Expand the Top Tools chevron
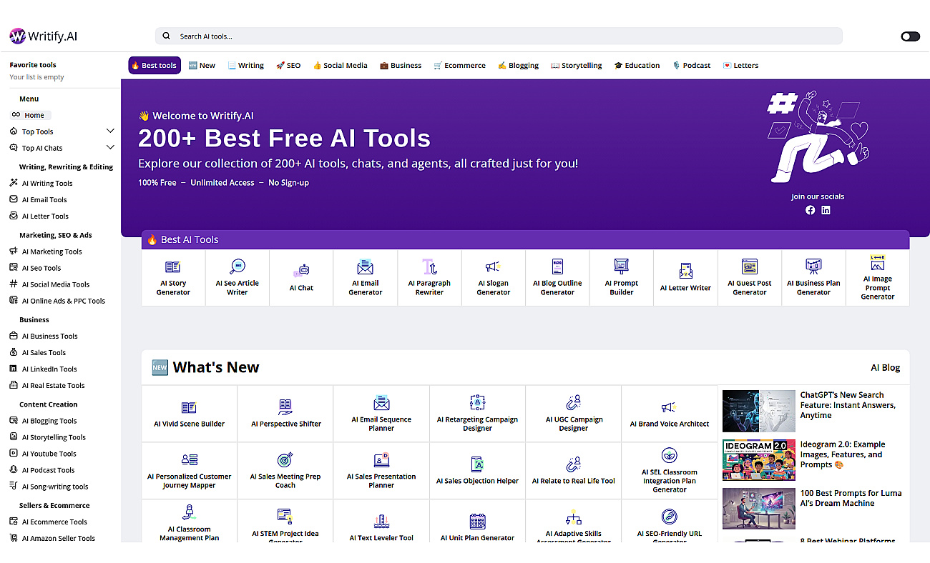The image size is (930, 563). coord(110,131)
